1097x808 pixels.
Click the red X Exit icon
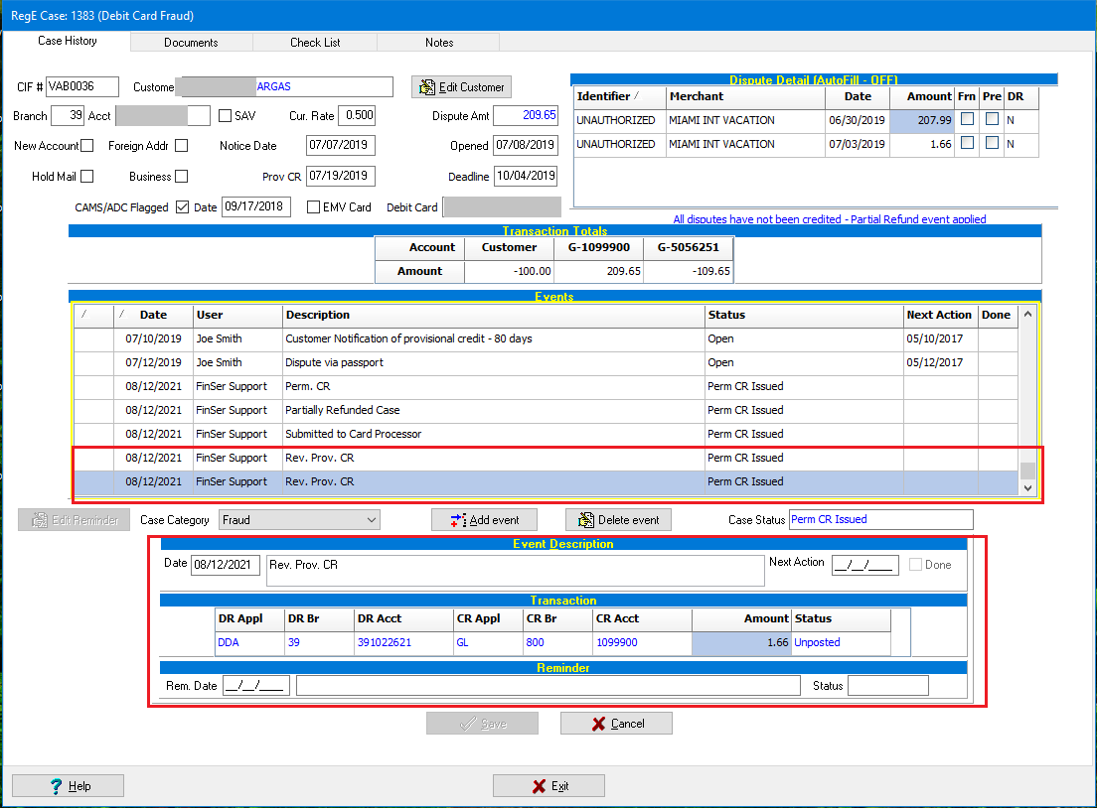(x=539, y=786)
